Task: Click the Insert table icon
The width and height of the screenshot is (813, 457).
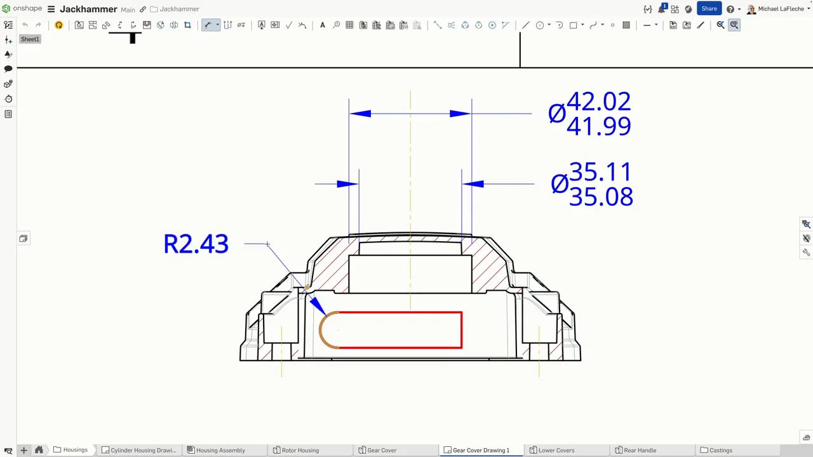Action: tap(349, 25)
